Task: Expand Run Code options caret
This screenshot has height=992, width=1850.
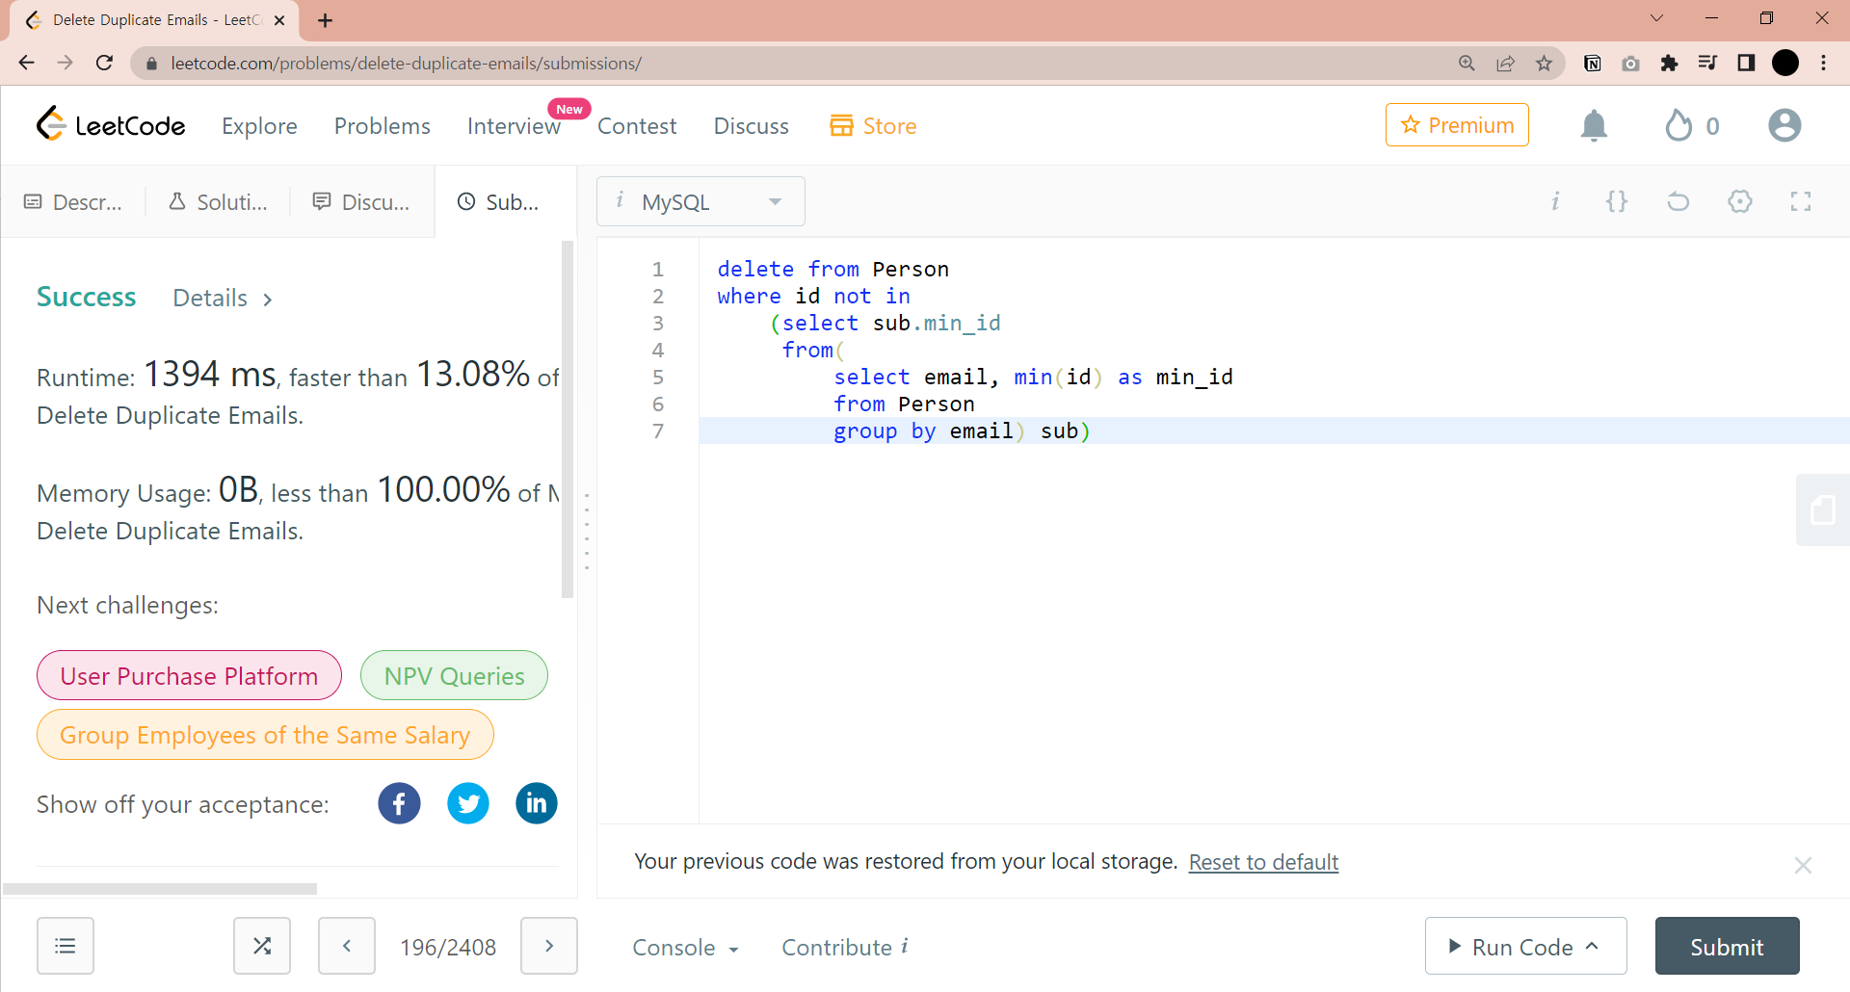Action: click(1593, 946)
